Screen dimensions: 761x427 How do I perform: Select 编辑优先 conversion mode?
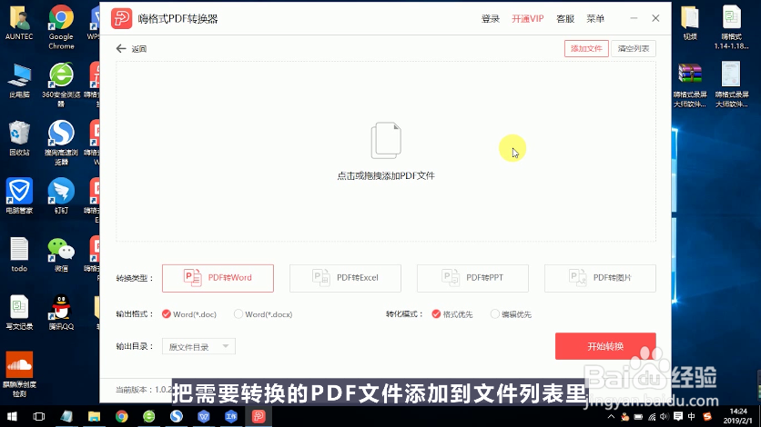point(511,314)
